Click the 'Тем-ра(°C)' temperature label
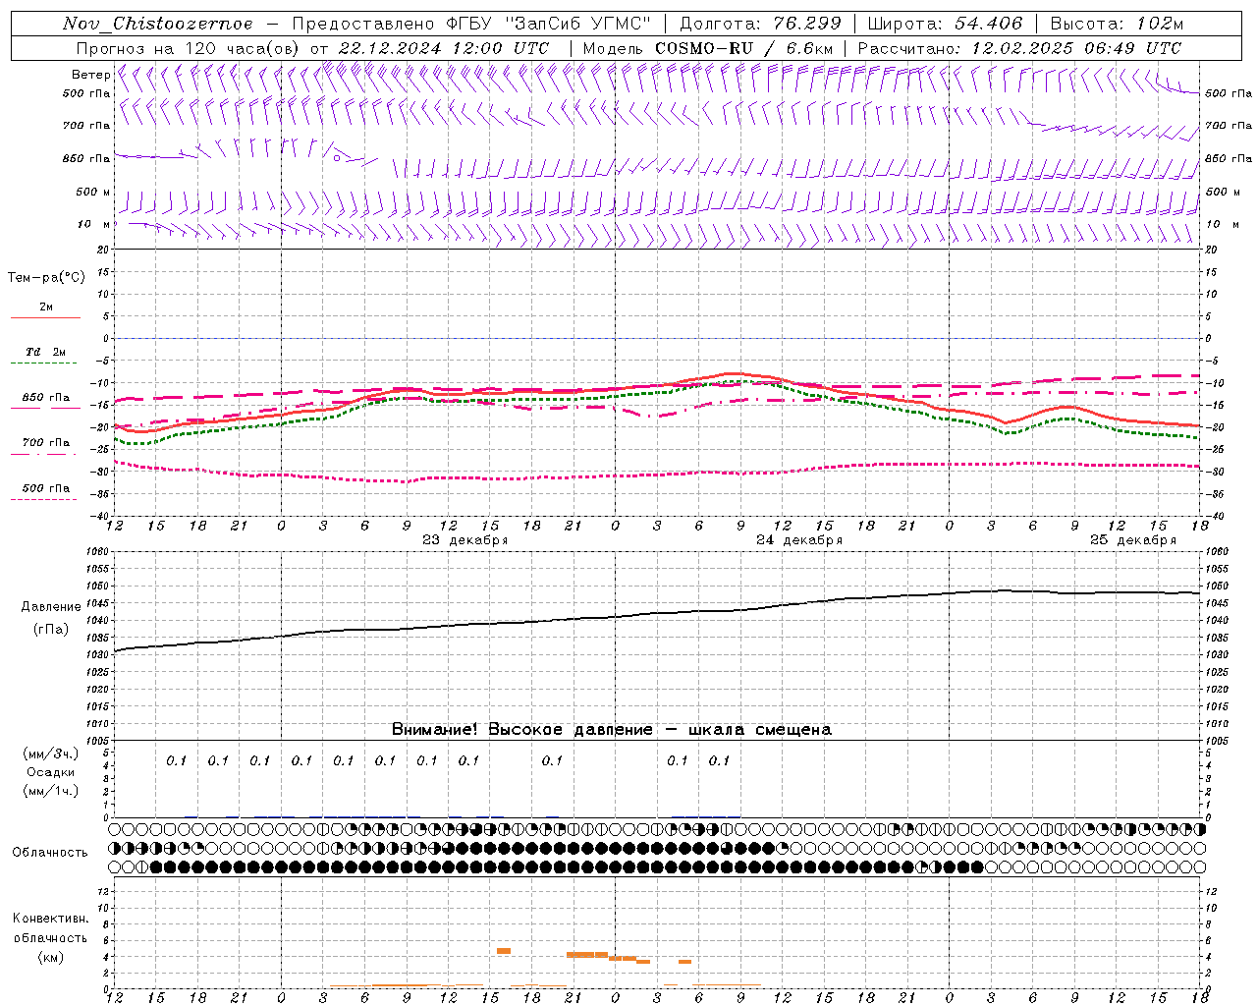The height and width of the screenshot is (1006, 1257). click(46, 278)
